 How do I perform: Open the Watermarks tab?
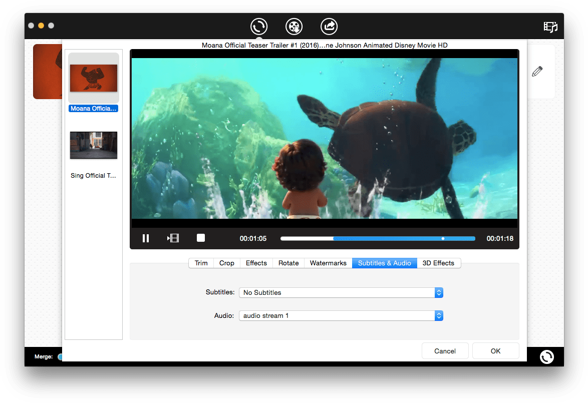coord(328,262)
